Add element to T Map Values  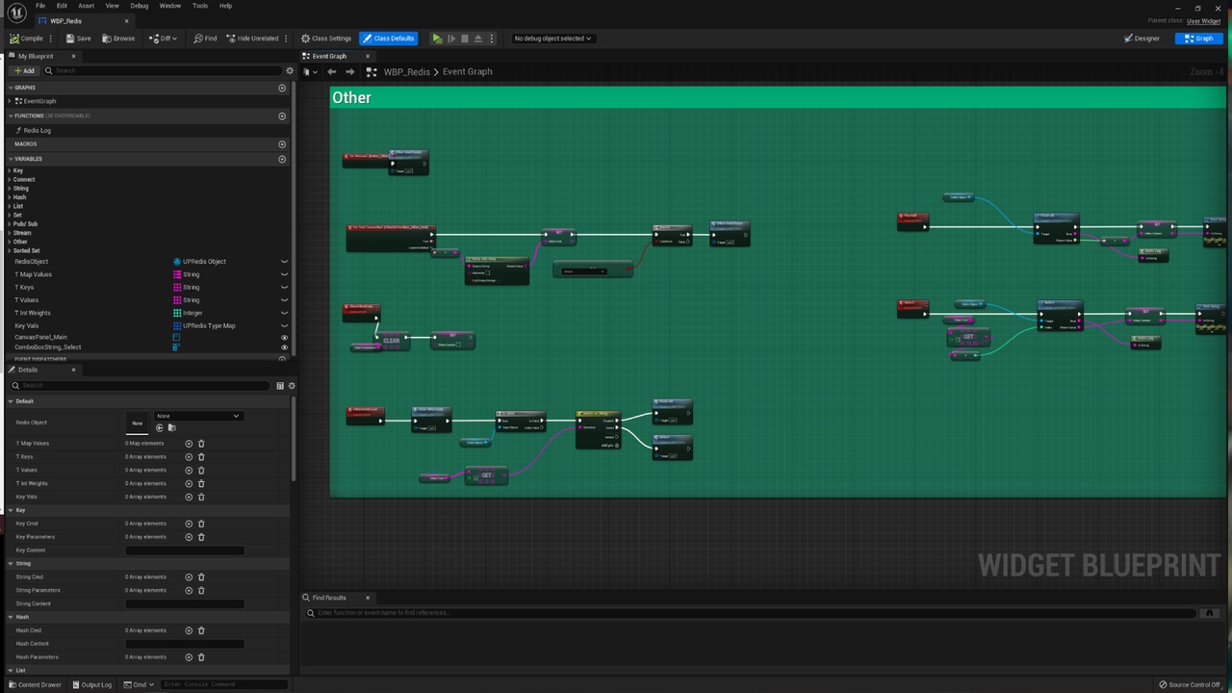(x=189, y=444)
